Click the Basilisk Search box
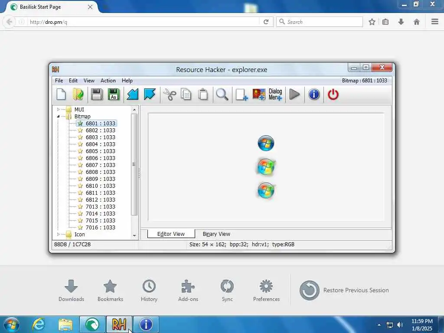The width and height of the screenshot is (444, 333). [x=320, y=22]
